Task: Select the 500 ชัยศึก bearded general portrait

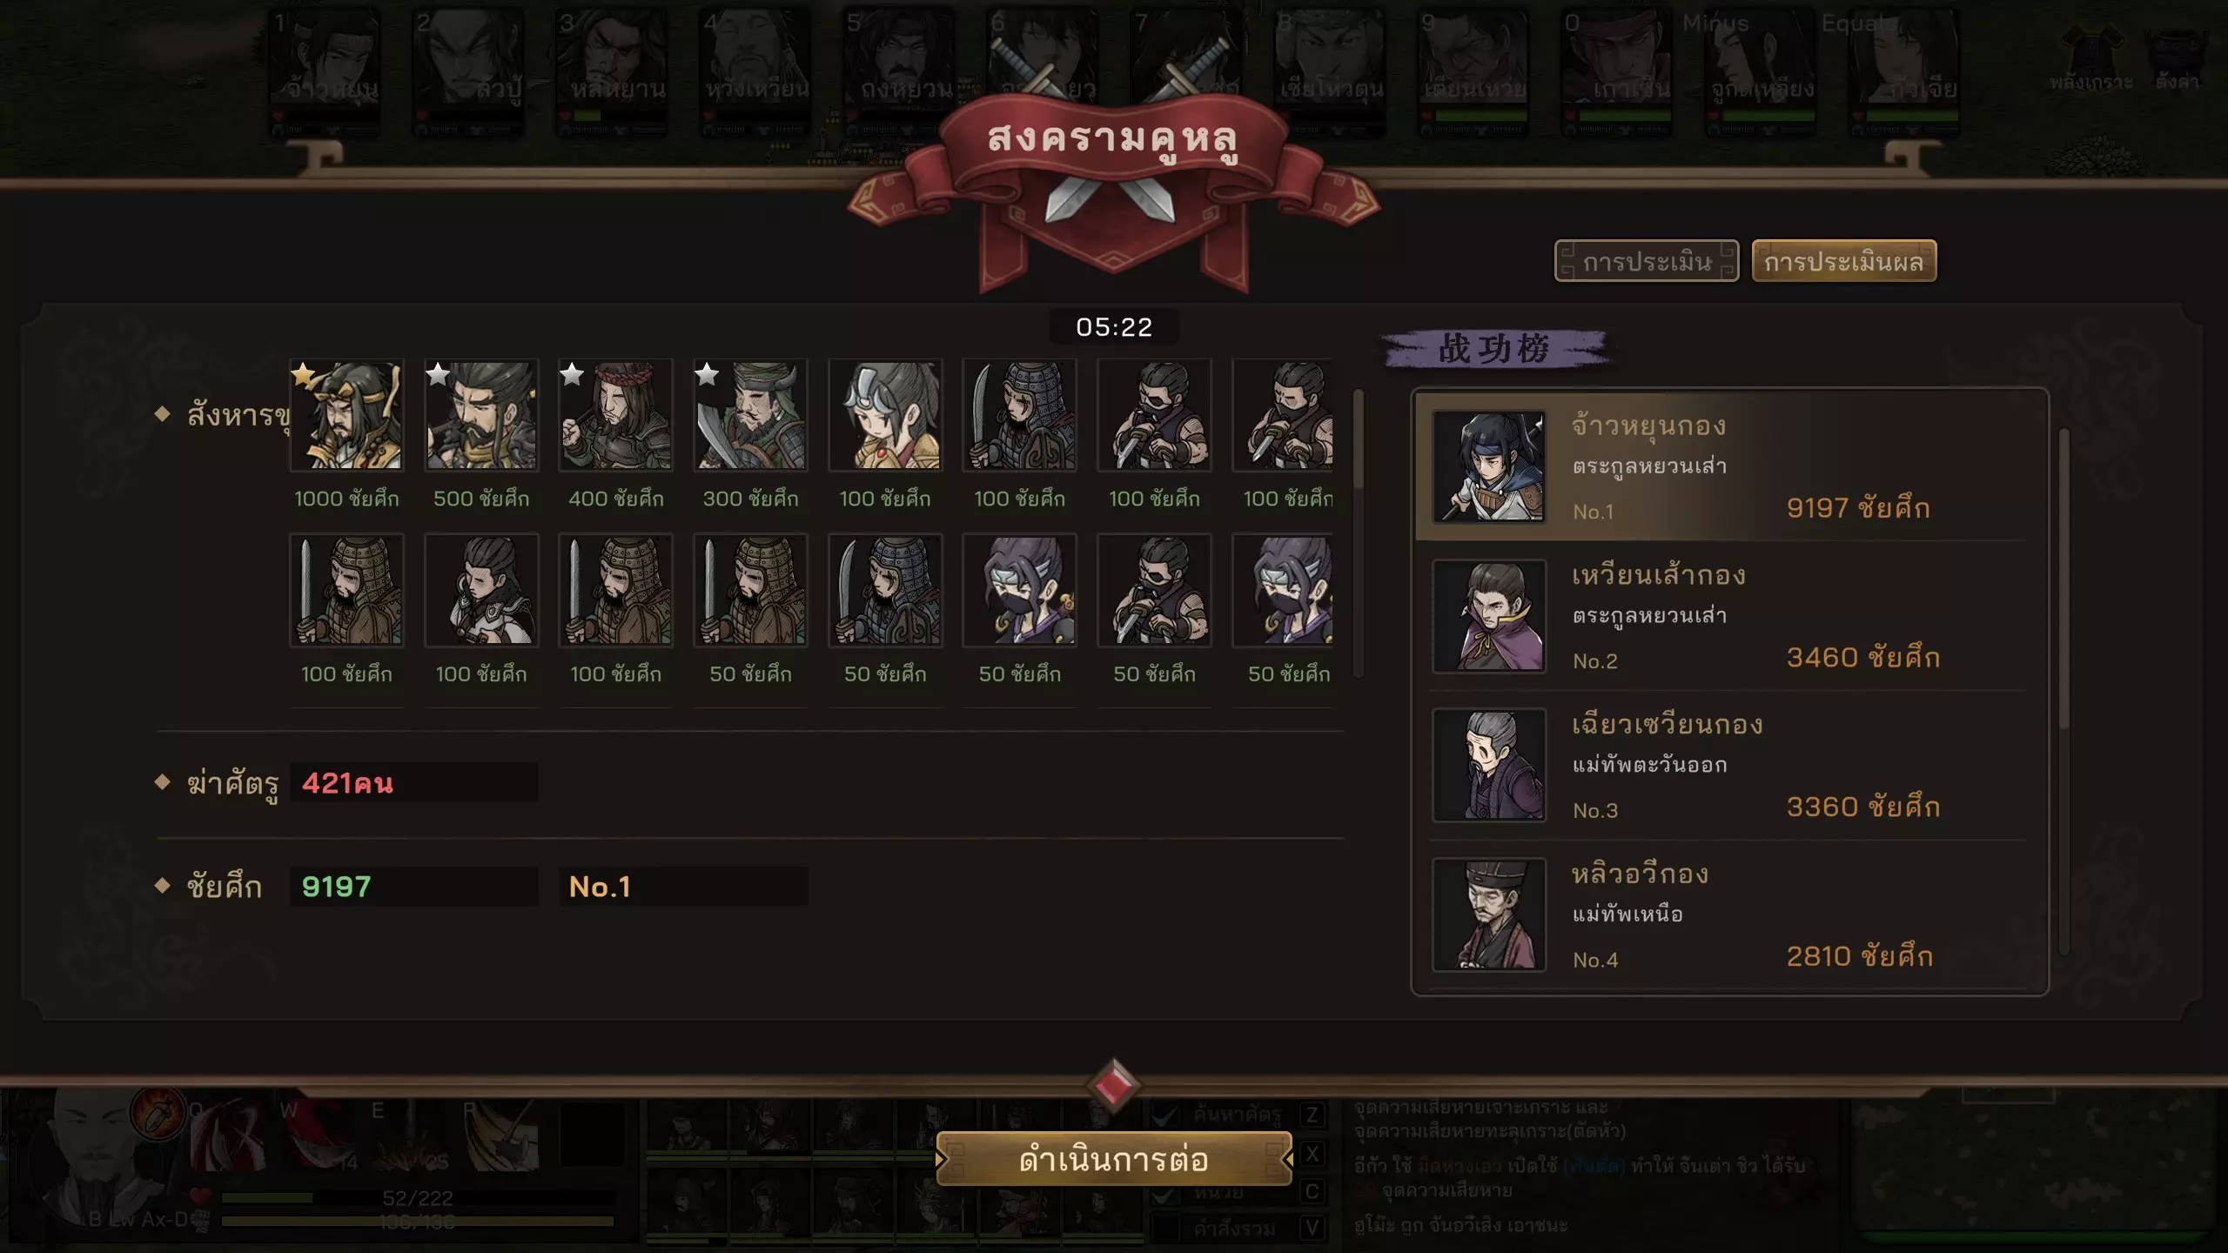Action: pos(481,415)
